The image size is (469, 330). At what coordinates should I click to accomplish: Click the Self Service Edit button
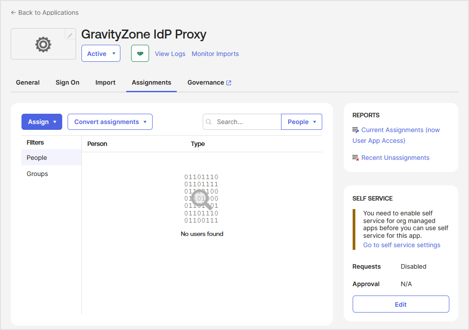point(401,304)
